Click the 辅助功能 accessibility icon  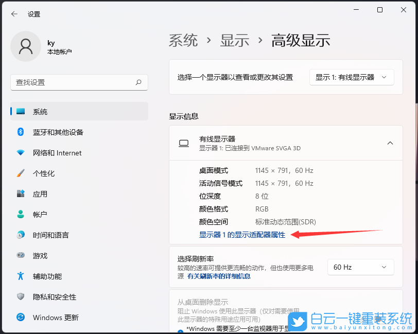21,276
